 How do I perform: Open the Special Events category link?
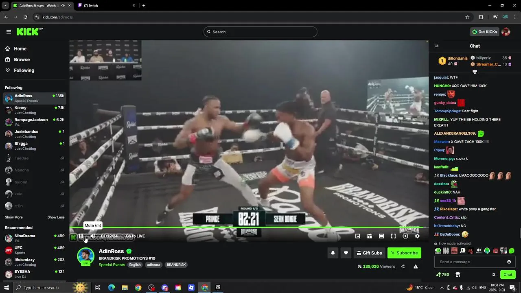click(x=112, y=265)
